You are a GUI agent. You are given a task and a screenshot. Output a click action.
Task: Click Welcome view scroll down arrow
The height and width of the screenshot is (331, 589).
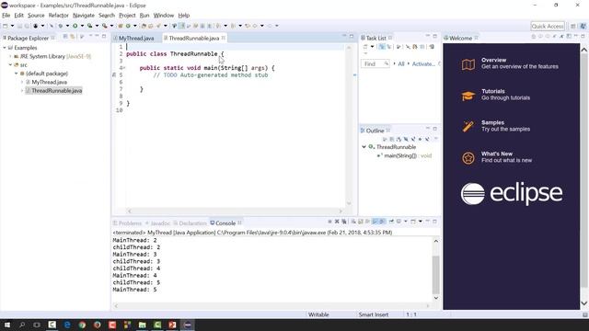pos(584,303)
